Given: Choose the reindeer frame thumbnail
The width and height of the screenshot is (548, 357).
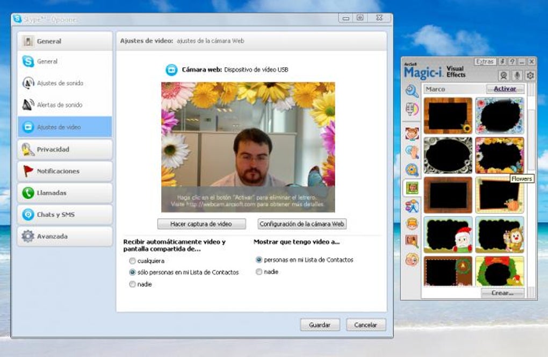Looking at the screenshot, I should tap(500, 235).
